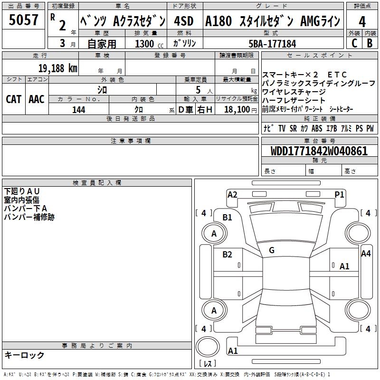The height and width of the screenshot is (380, 380).
Task: Click the セールスポイント header
Action: [319, 56]
